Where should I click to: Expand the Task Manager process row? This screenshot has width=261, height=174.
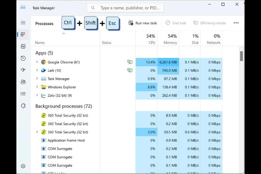(x=37, y=79)
